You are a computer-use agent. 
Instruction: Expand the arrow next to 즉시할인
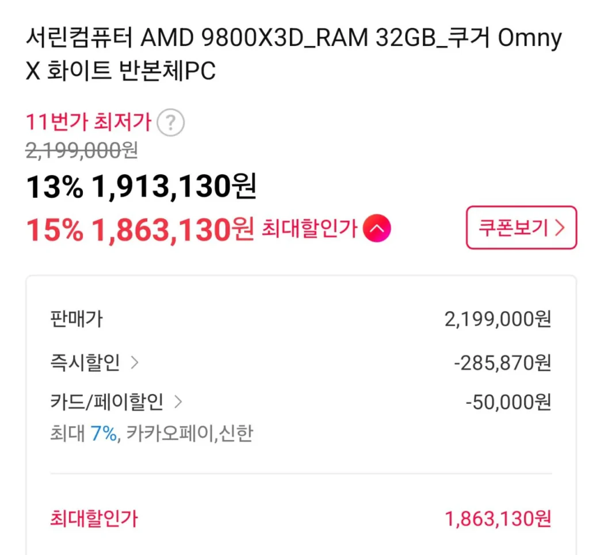135,363
